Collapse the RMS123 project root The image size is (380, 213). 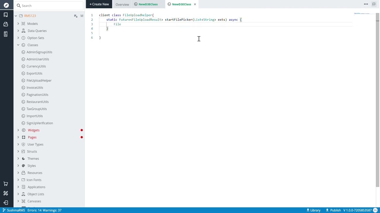pos(16,16)
